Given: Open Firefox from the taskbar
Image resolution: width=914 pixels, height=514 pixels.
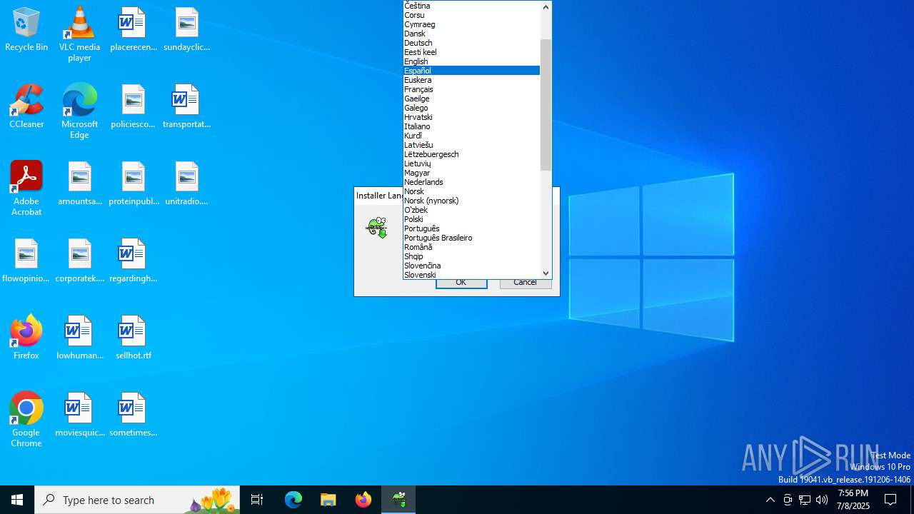Looking at the screenshot, I should point(363,500).
